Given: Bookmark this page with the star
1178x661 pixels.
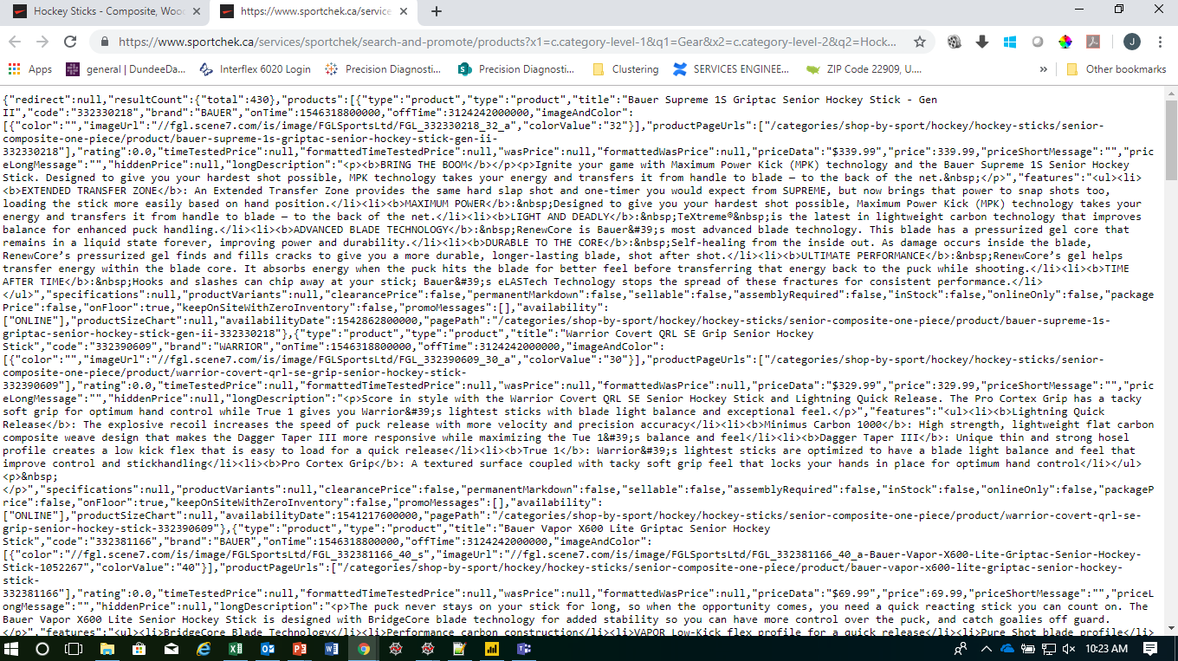Looking at the screenshot, I should [919, 42].
